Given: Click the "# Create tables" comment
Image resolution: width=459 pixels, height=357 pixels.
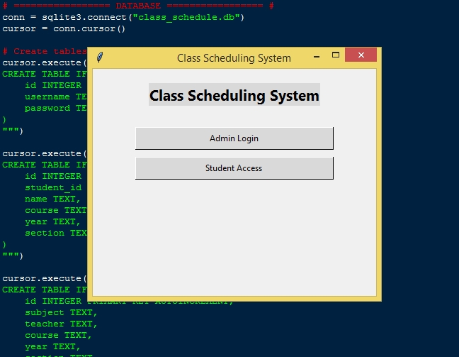Looking at the screenshot, I should [44, 51].
